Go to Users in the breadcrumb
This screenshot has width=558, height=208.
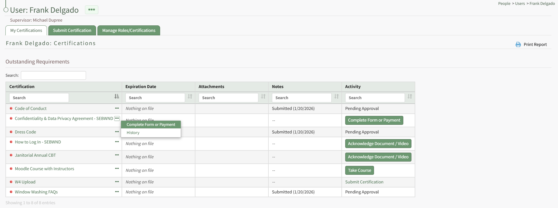point(520,4)
